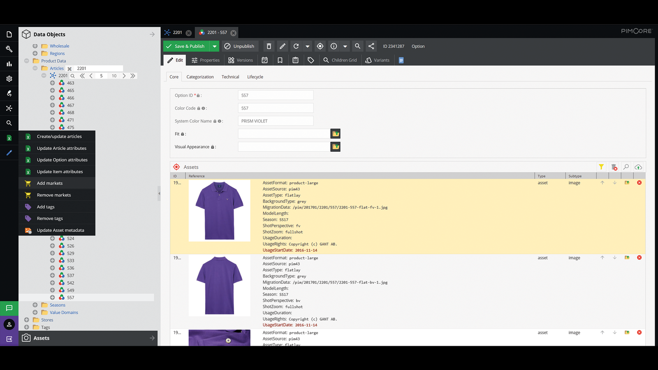Click the reload icon in toolbar

click(296, 46)
